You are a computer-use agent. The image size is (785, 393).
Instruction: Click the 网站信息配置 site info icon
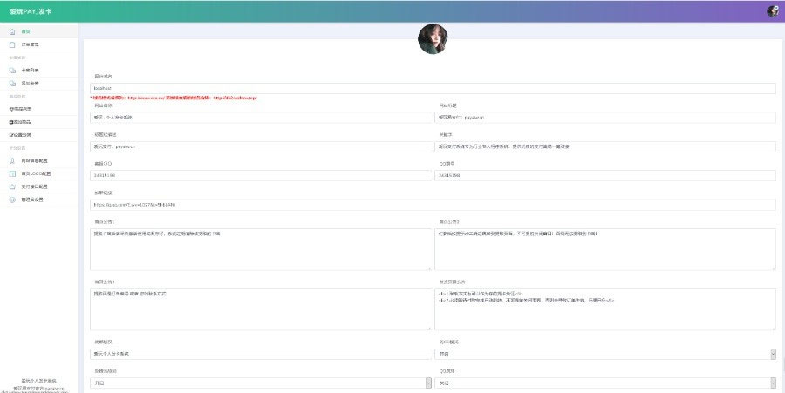coord(12,161)
